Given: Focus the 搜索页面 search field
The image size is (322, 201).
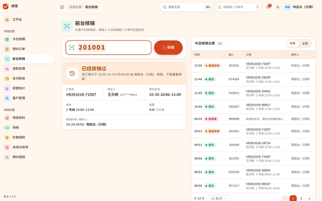Looking at the screenshot, I should (186, 7).
